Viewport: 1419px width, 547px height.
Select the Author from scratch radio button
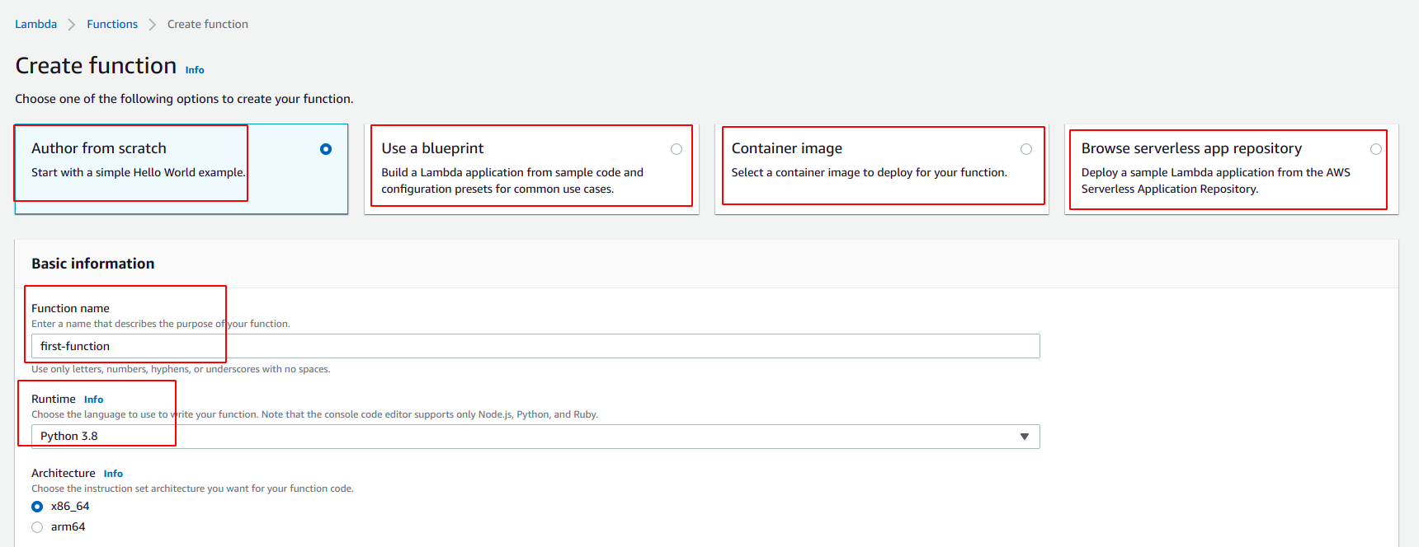[326, 149]
